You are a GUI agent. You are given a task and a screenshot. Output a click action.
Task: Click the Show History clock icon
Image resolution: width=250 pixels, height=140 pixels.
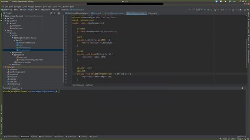tap(233, 10)
